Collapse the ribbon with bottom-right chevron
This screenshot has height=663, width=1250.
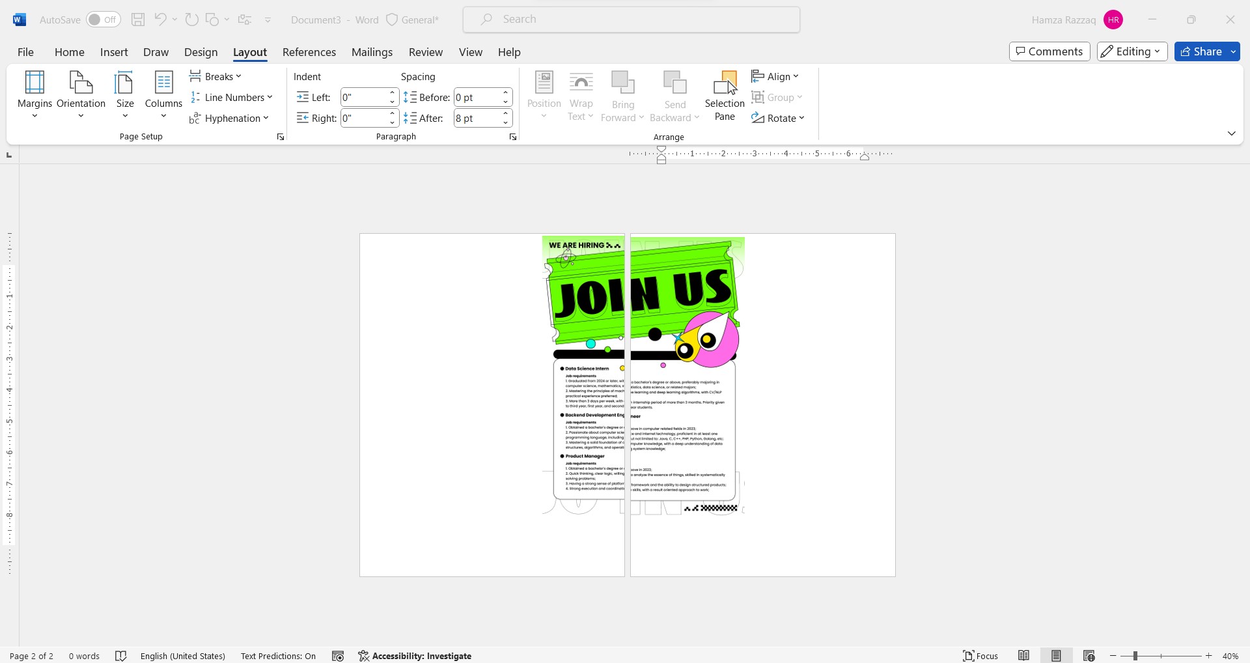1231,133
